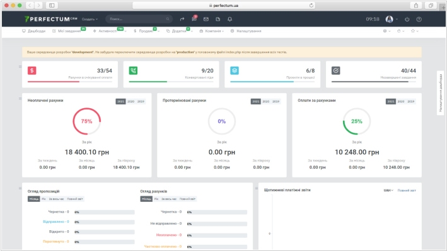Select 2020 in Неоплачені рахунки card
The height and width of the screenshot is (251, 447).
tap(131, 101)
